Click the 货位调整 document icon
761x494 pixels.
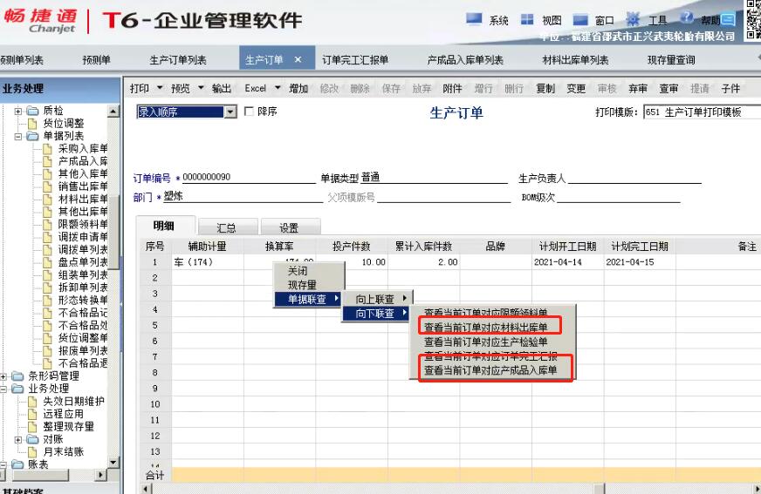(32, 124)
